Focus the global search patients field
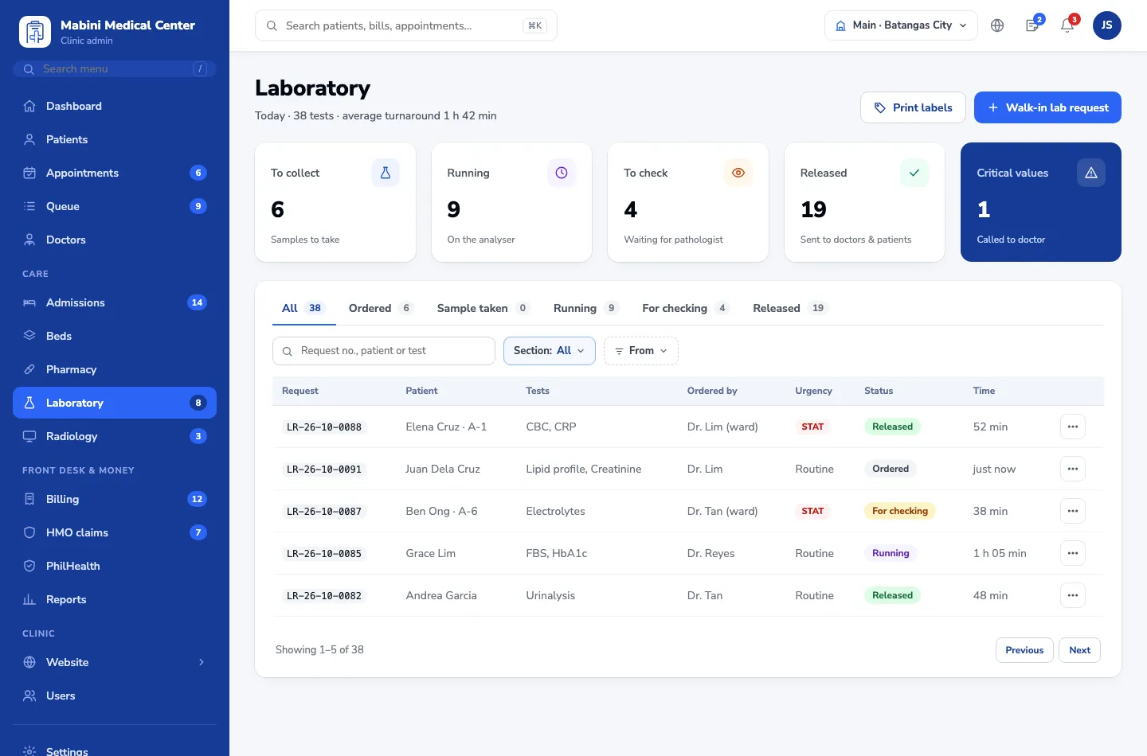The width and height of the screenshot is (1147, 756). tap(406, 25)
